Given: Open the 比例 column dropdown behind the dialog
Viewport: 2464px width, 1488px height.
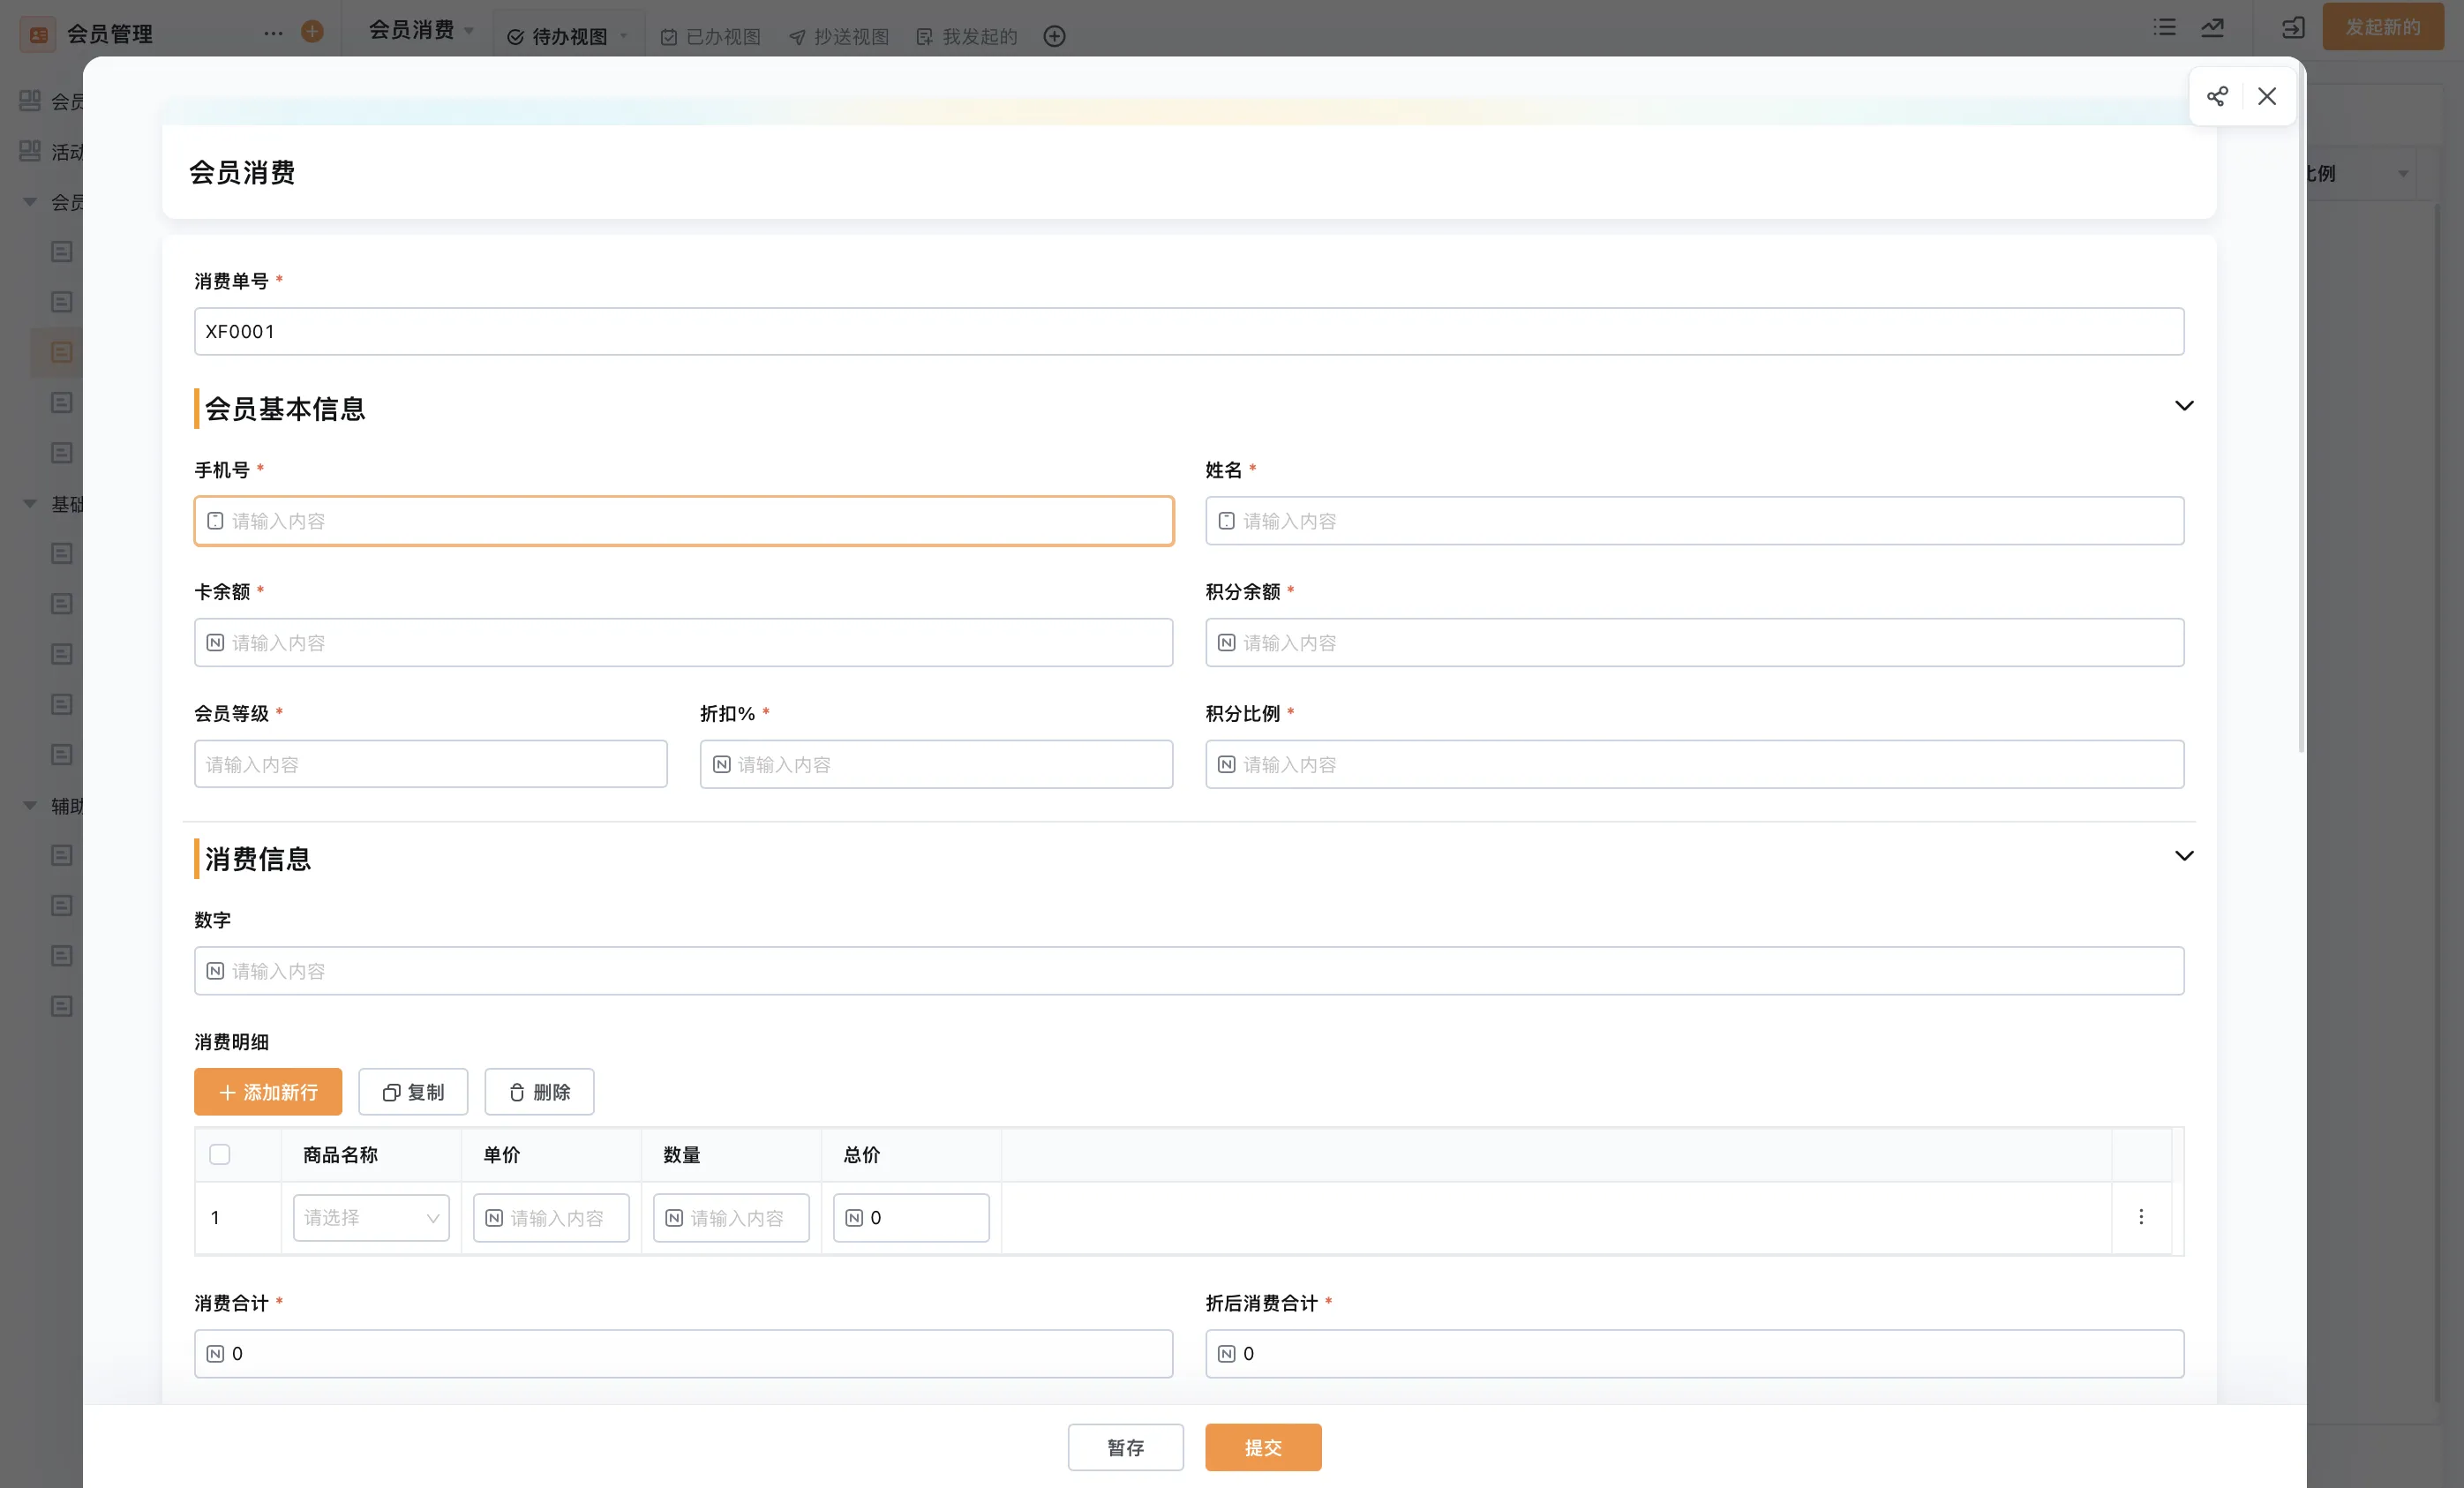Looking at the screenshot, I should [x=2403, y=174].
